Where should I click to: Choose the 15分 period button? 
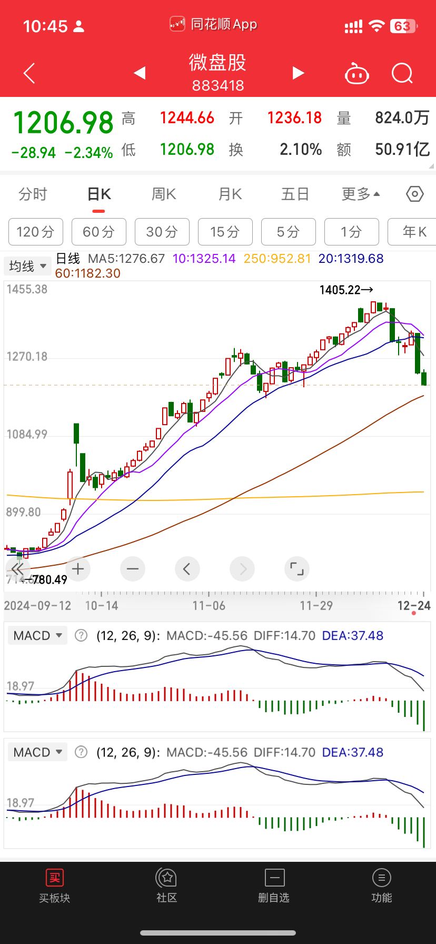225,232
